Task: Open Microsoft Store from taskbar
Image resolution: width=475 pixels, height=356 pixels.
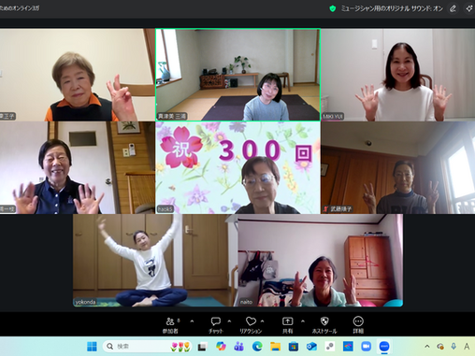Action: [294, 347]
